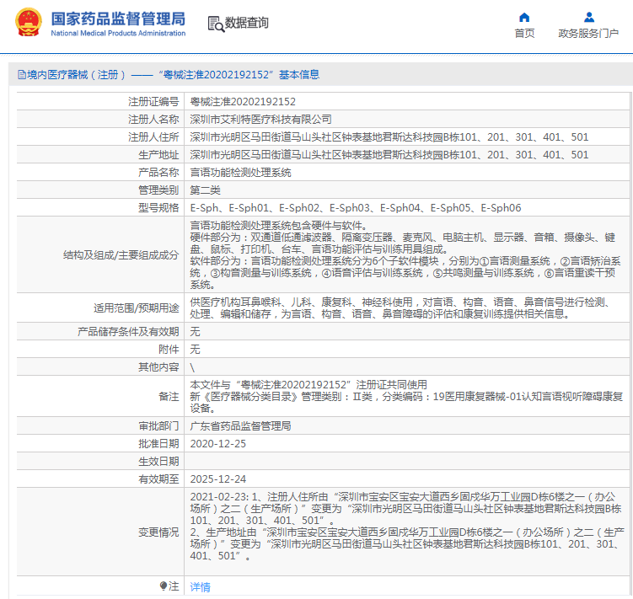This screenshot has width=633, height=599.
Task: Click the national emblem logo
Action: [x=29, y=22]
